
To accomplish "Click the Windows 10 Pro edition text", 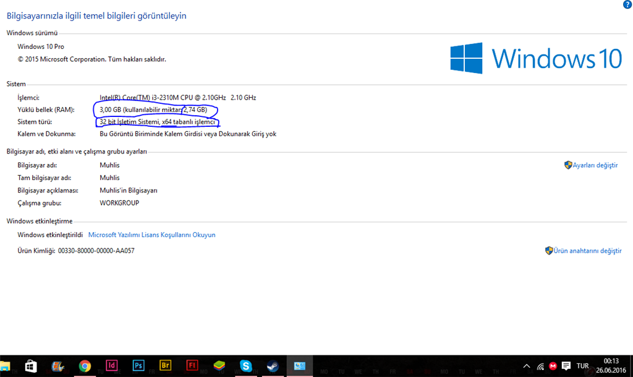I will (x=41, y=46).
